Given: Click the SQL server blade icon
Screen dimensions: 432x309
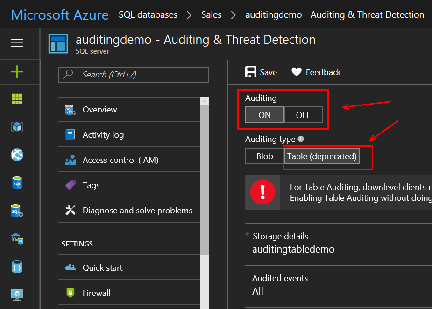Looking at the screenshot, I should [58, 43].
